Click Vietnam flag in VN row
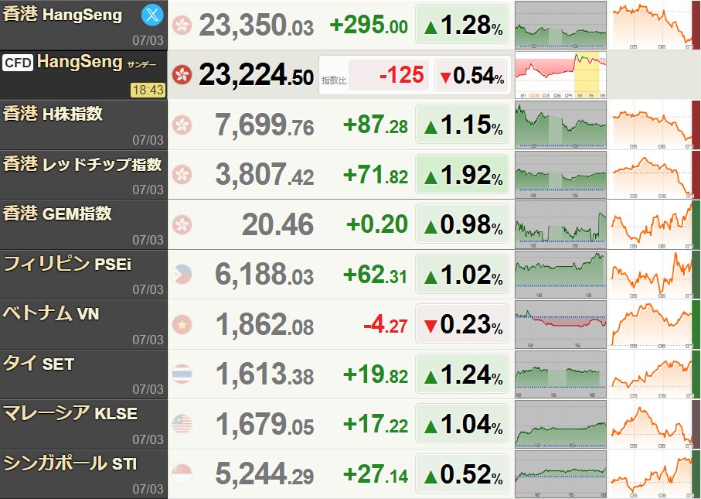Viewport: 701px width, 499px height. pyautogui.click(x=182, y=324)
